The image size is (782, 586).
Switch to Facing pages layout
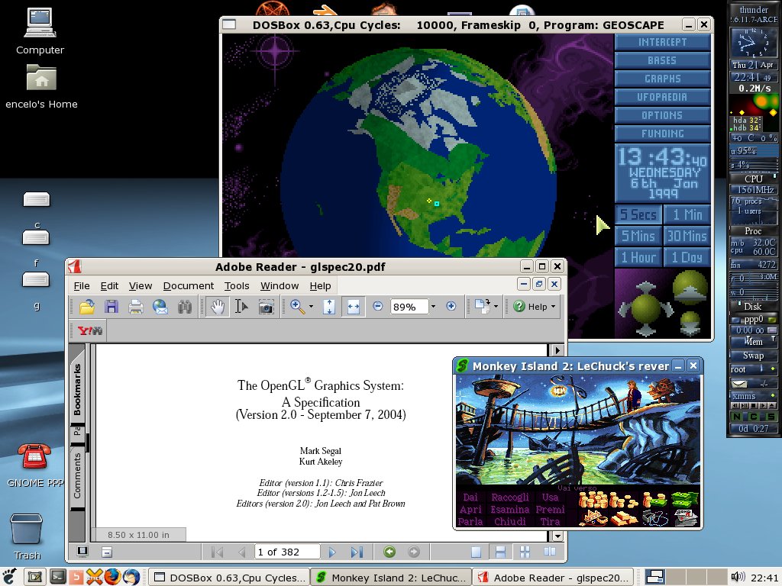coord(550,552)
